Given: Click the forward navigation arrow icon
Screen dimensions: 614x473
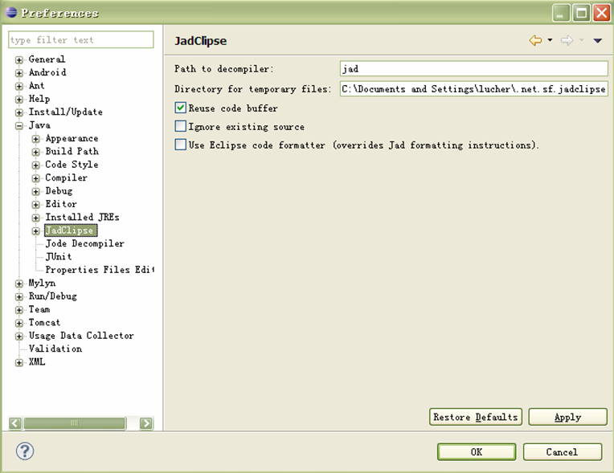Looking at the screenshot, I should [x=567, y=40].
